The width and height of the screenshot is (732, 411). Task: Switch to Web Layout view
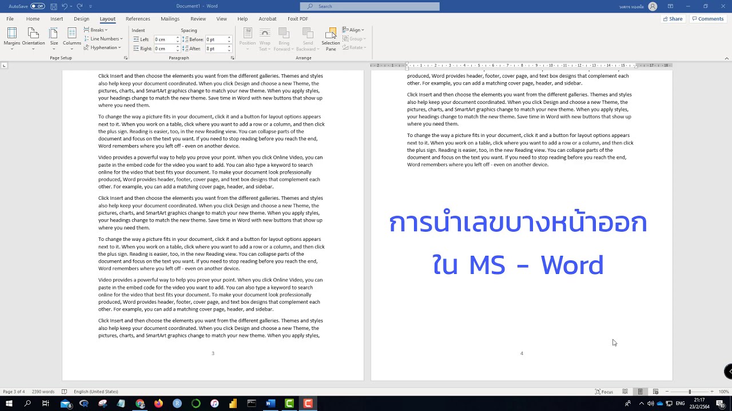[655, 392]
